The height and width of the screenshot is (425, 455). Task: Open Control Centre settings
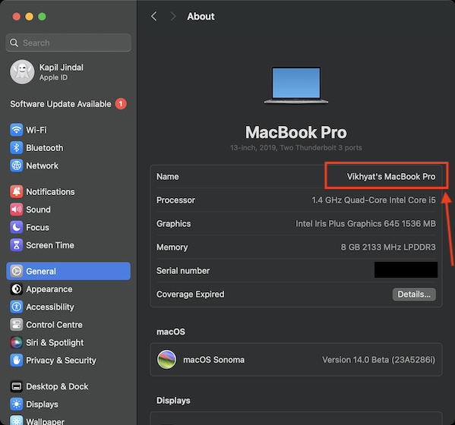tap(68, 325)
